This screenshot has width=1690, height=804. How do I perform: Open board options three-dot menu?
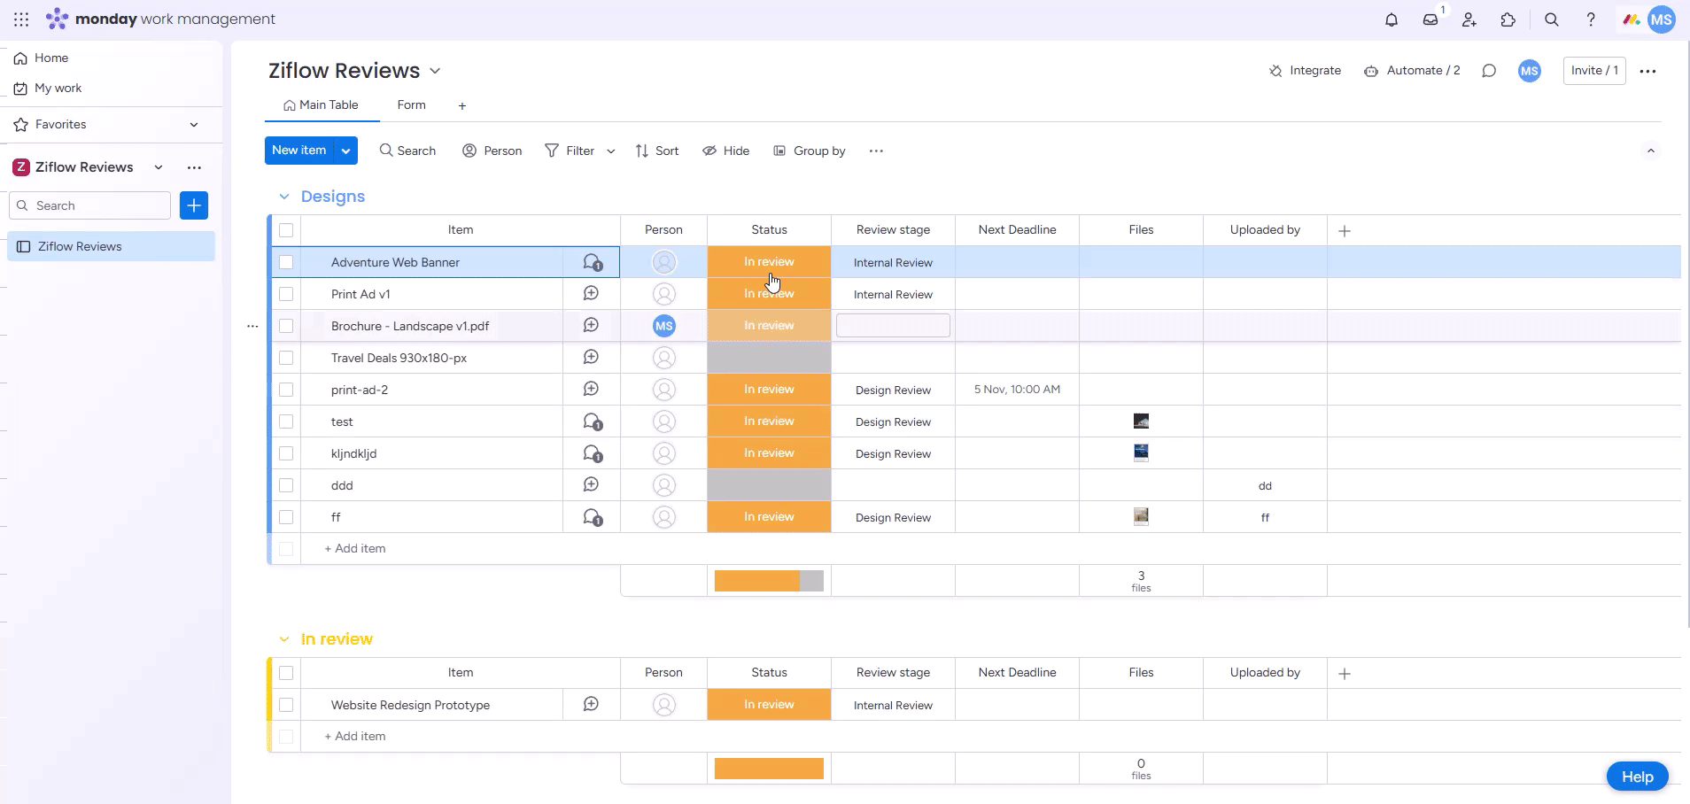coord(1647,71)
